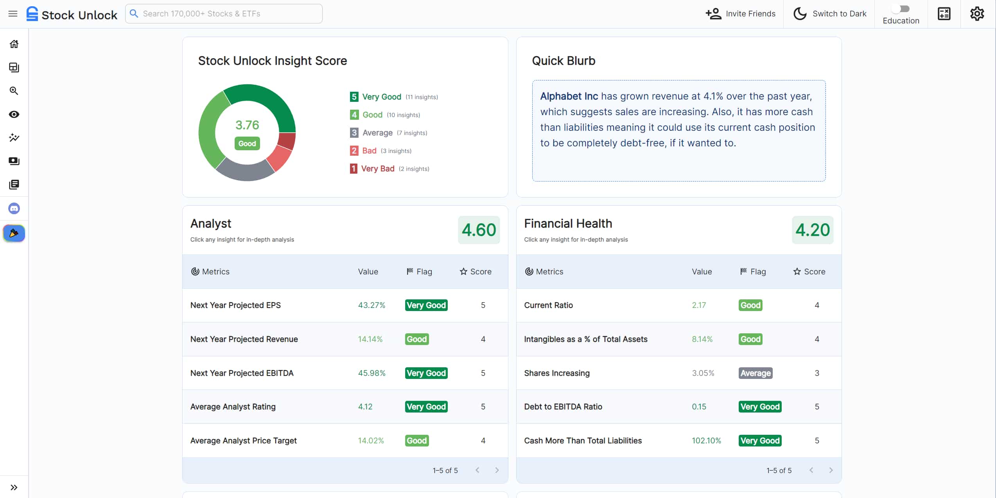Click the Average flag for Shares Increasing
Viewport: 996px width, 498px height.
(x=756, y=373)
